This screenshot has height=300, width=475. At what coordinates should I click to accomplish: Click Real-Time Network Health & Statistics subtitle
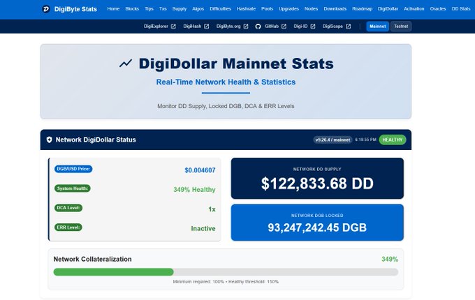coord(226,82)
